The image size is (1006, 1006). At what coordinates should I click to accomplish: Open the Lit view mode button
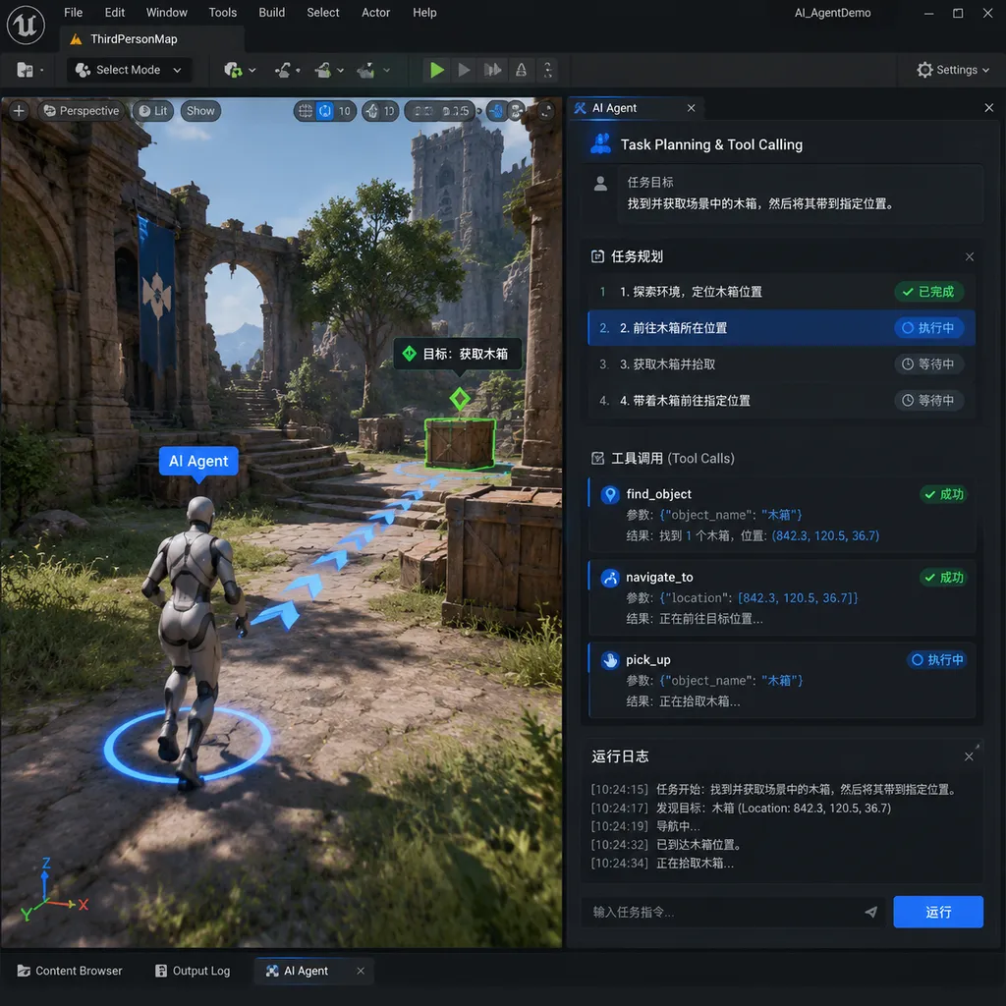coord(153,111)
